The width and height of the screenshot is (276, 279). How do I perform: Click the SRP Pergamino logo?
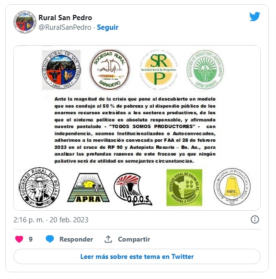pyautogui.click(x=159, y=70)
